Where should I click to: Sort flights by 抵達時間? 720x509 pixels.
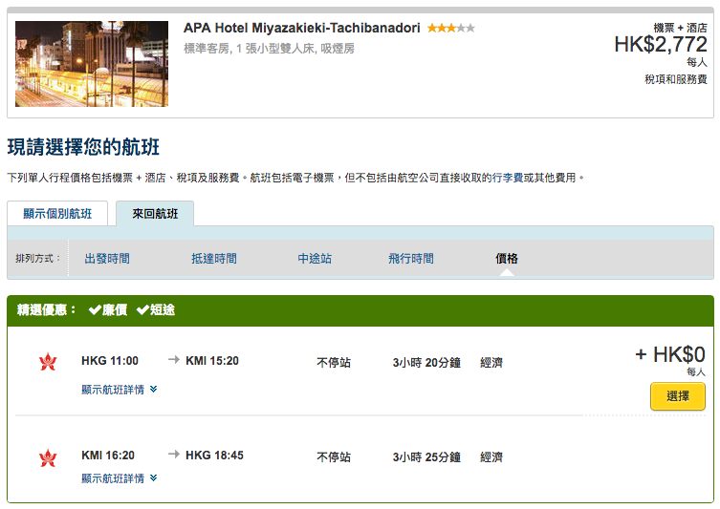click(x=214, y=259)
